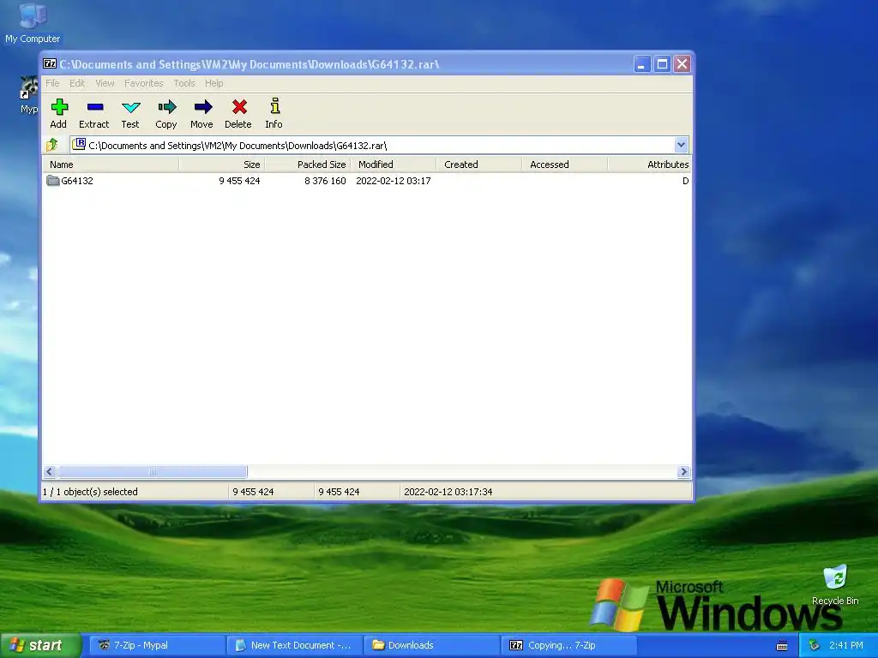Click the horizontal scrollbar thumb

pyautogui.click(x=153, y=472)
